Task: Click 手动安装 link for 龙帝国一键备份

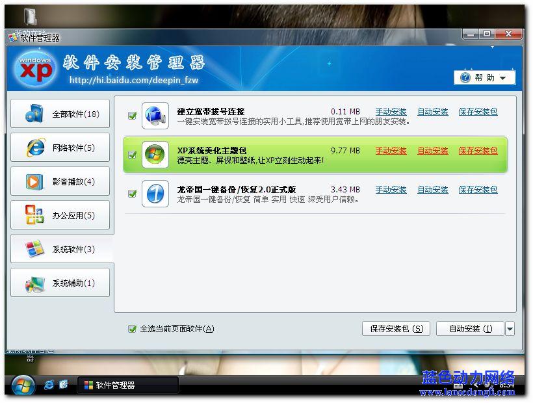Action: 391,190
